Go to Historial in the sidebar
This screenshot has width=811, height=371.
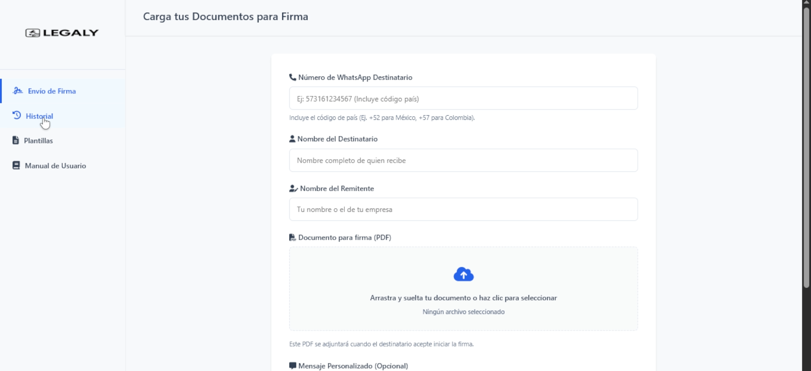coord(39,116)
